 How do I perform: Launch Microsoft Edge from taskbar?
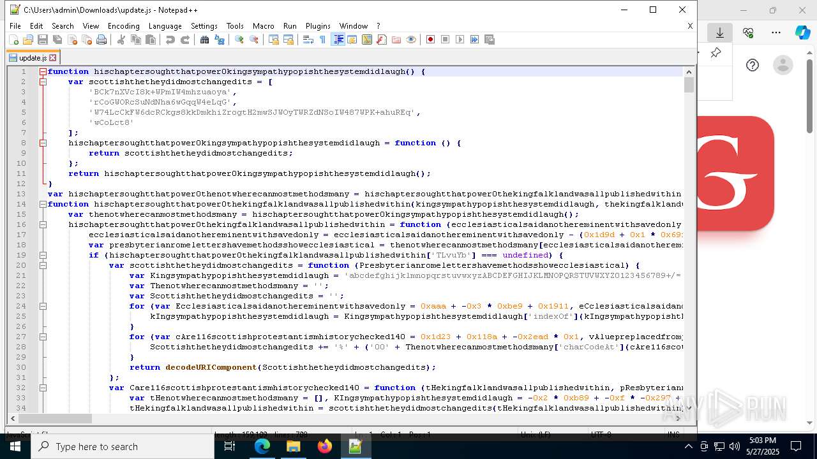click(262, 446)
